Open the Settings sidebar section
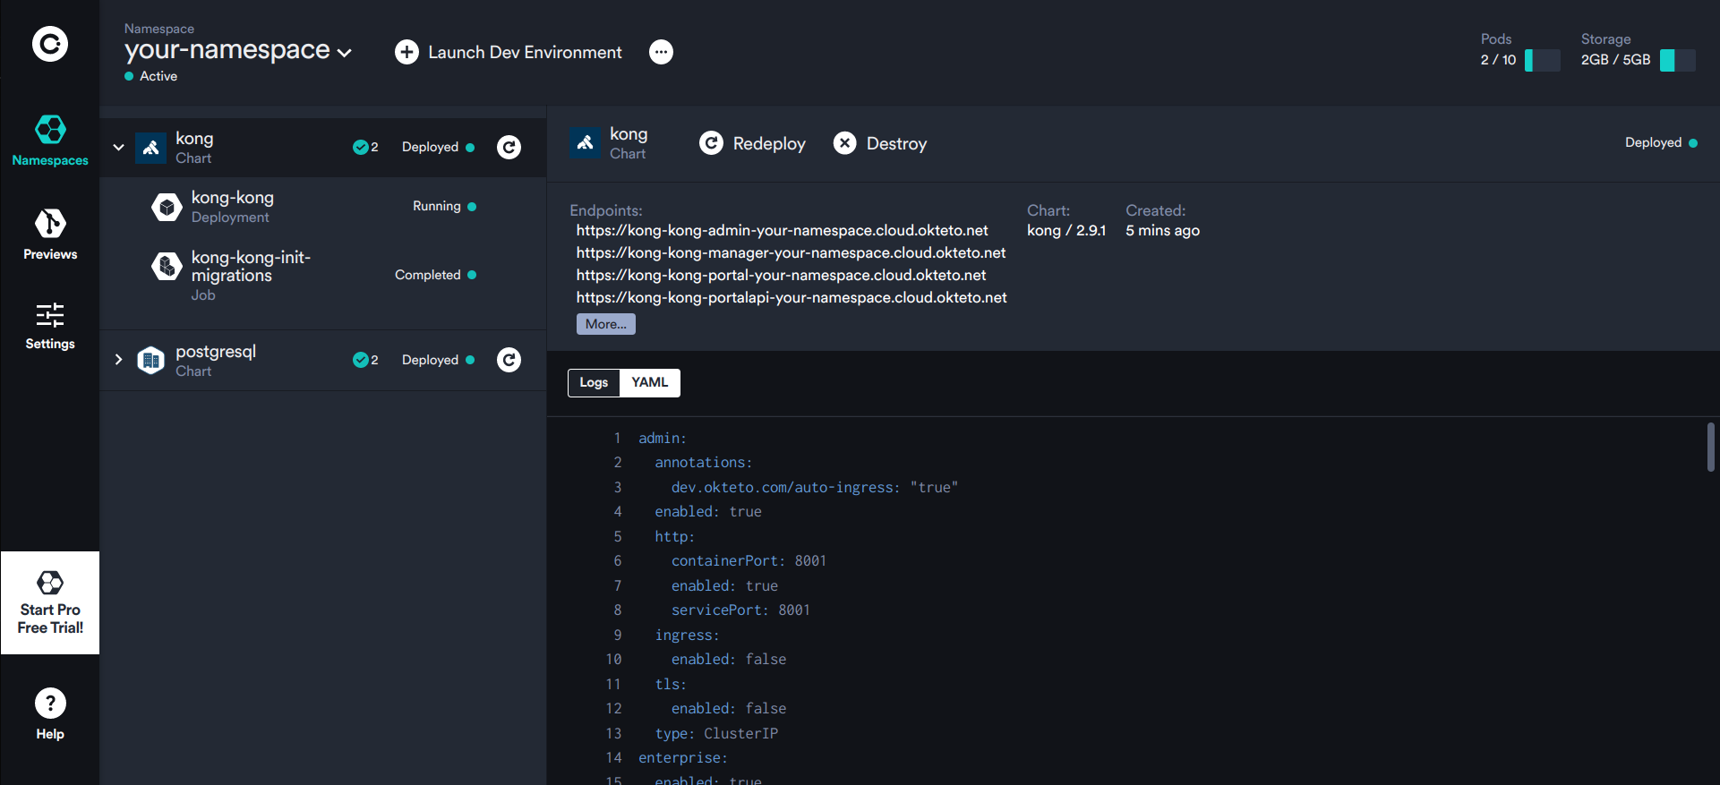1720x785 pixels. [50, 326]
